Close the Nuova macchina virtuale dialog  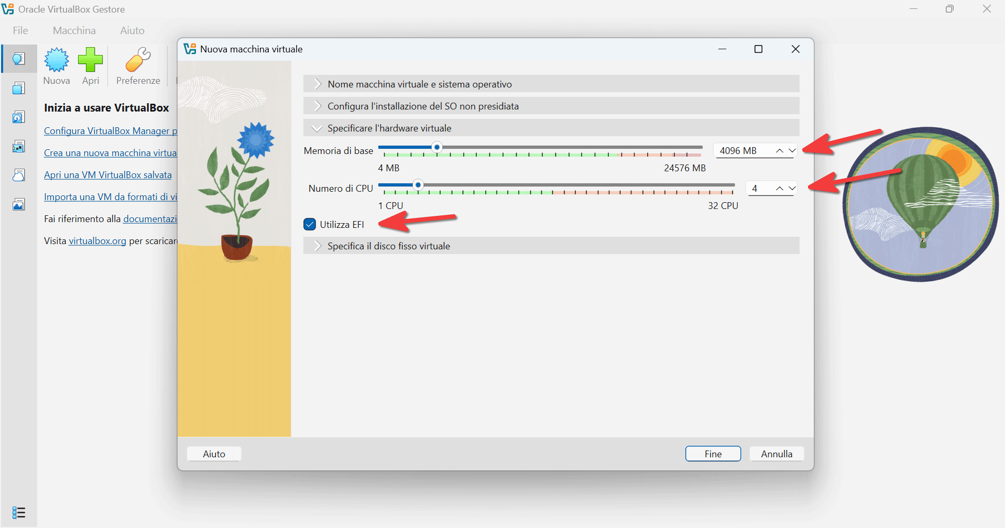[x=795, y=49]
